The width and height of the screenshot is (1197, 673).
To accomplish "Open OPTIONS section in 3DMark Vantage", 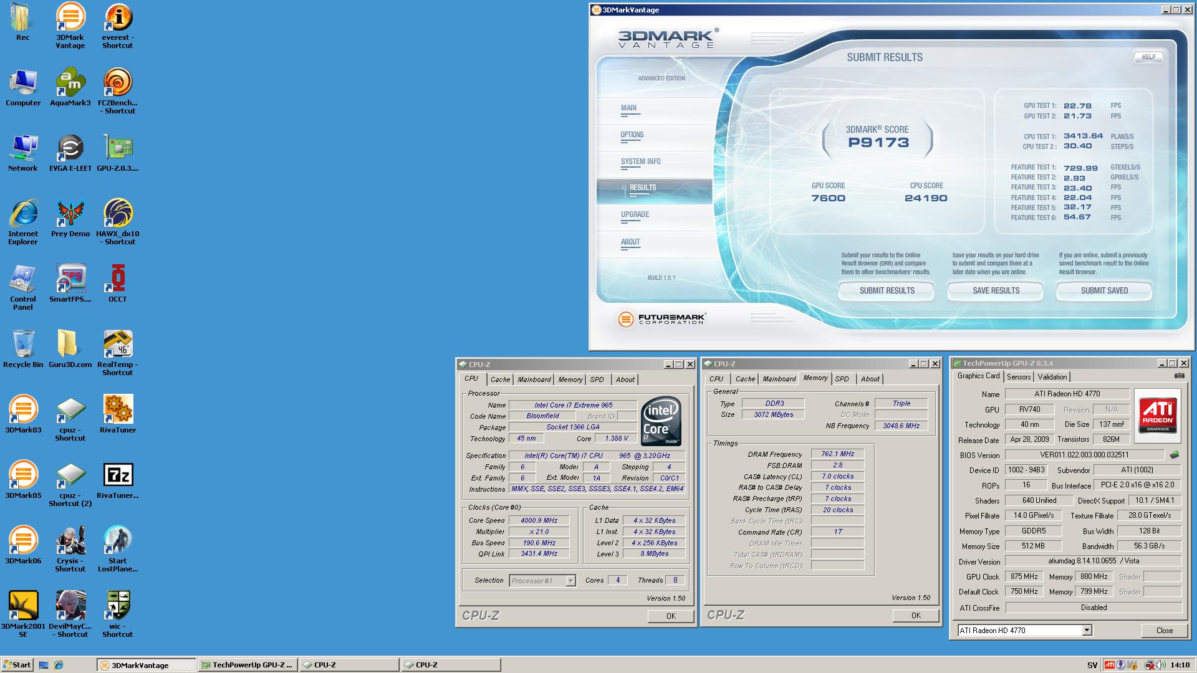I will point(632,135).
